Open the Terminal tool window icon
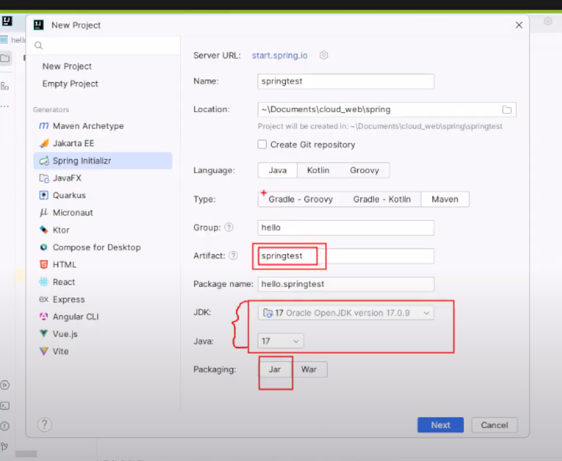562x461 pixels. [x=5, y=405]
